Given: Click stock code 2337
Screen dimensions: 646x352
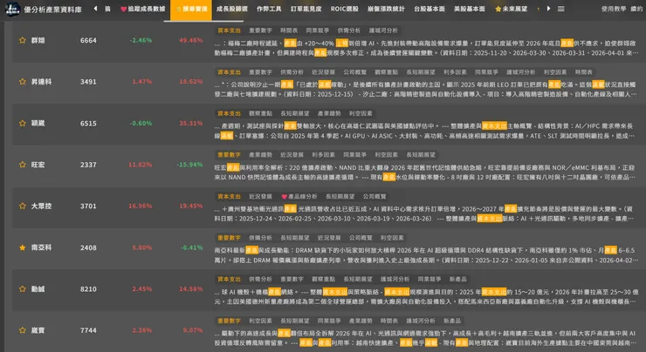Looking at the screenshot, I should (88, 165).
